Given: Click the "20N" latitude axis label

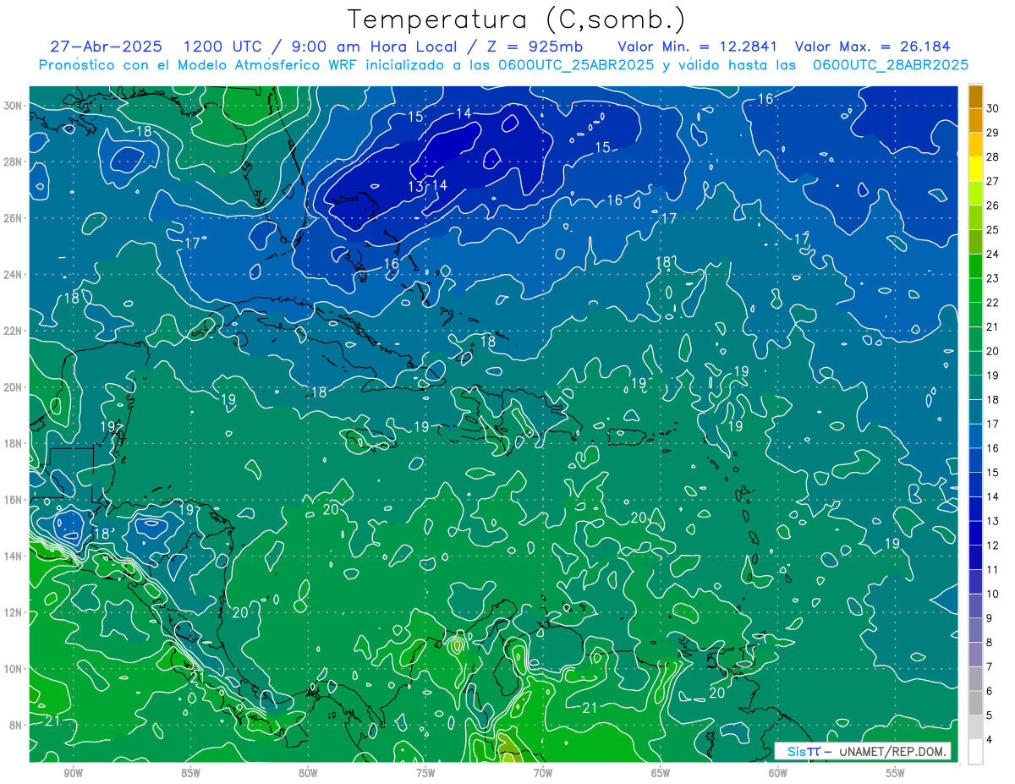Looking at the screenshot, I should (x=14, y=387).
